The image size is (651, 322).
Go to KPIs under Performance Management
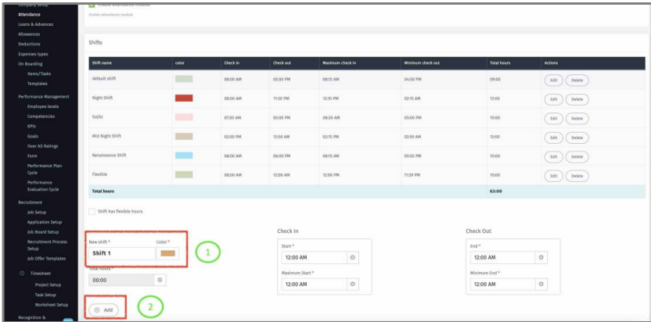pos(32,126)
